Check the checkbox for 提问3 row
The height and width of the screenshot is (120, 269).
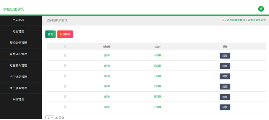(x=65, y=76)
